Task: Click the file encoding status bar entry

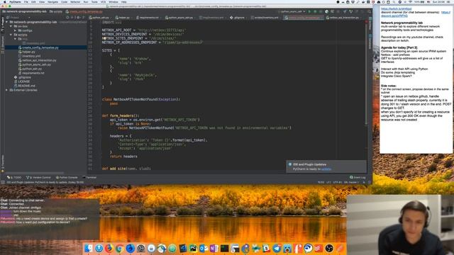Action: [338, 182]
